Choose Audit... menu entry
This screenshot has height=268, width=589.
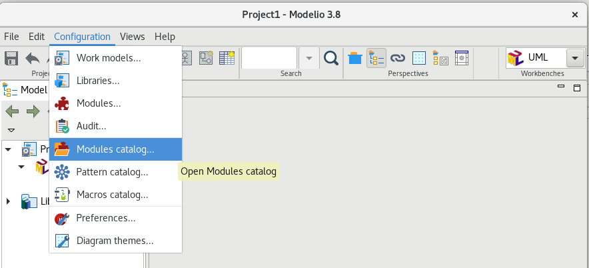click(116, 126)
